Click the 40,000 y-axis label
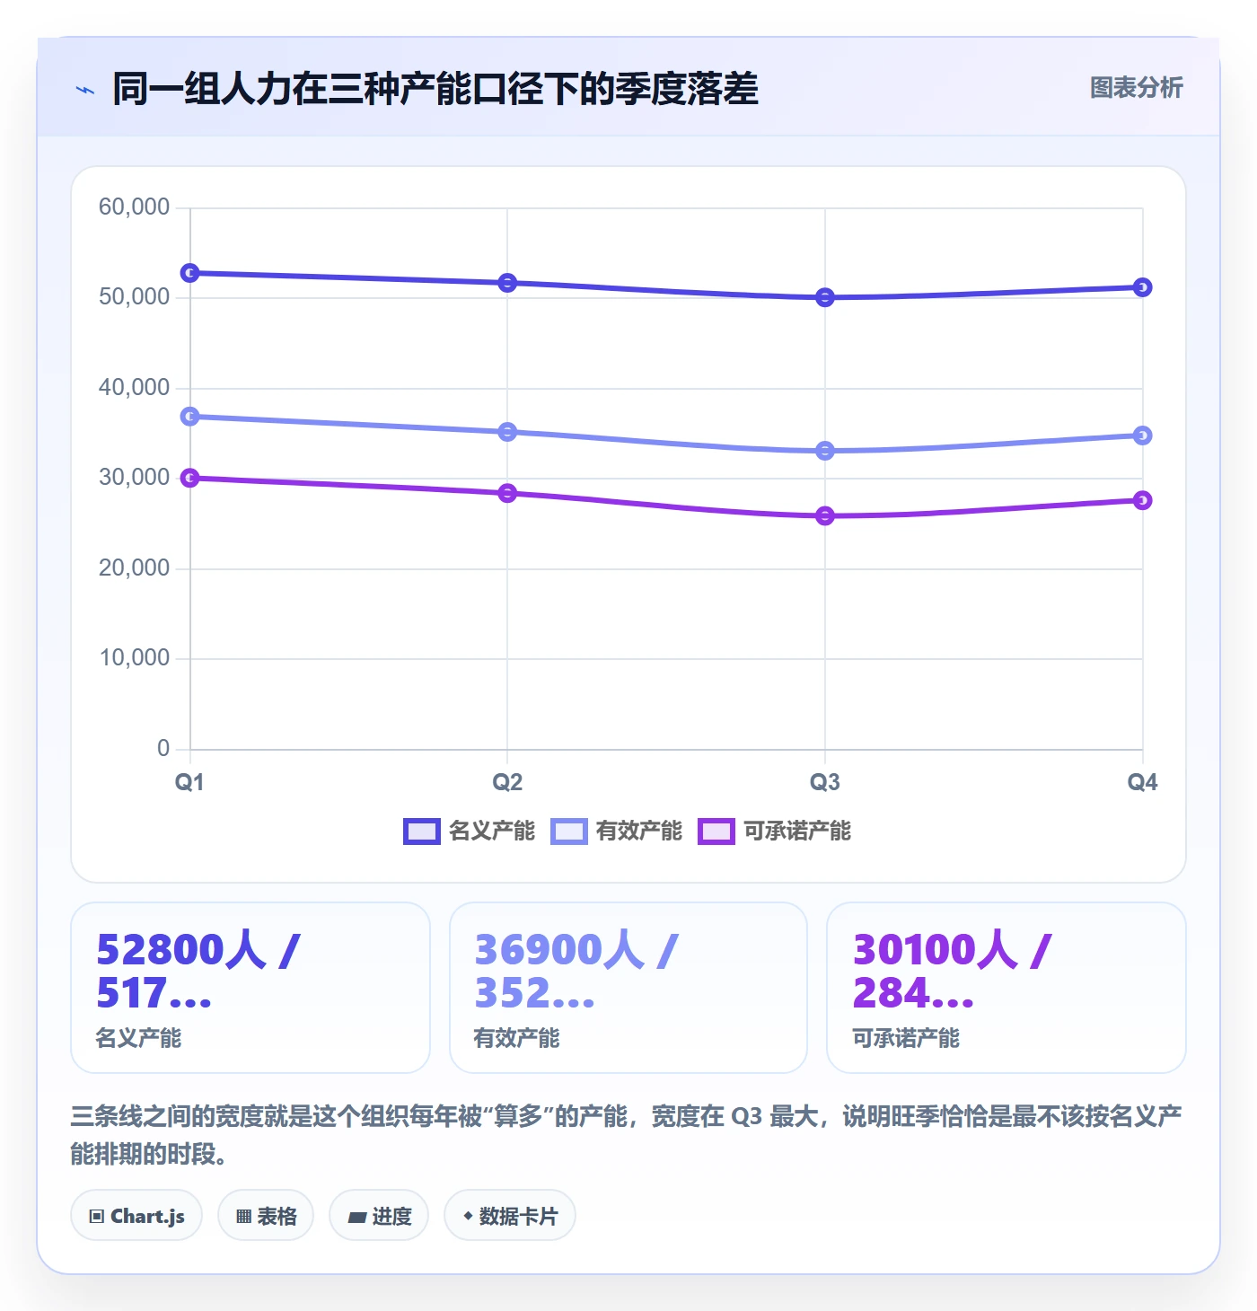1257x1311 pixels. pyautogui.click(x=134, y=388)
